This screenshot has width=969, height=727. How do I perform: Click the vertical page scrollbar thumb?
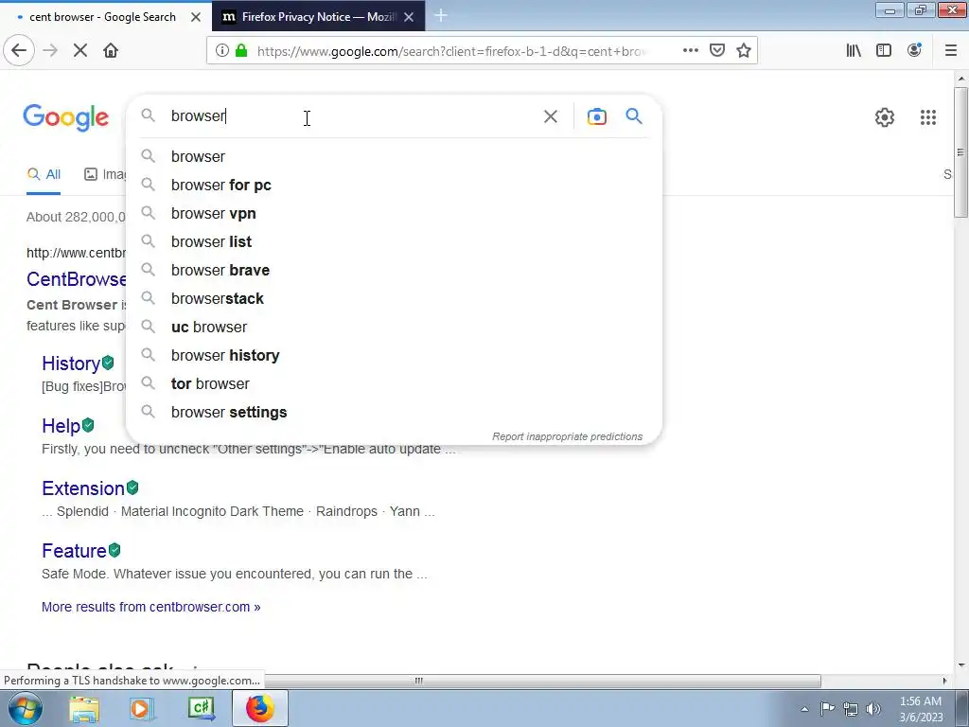[961, 152]
